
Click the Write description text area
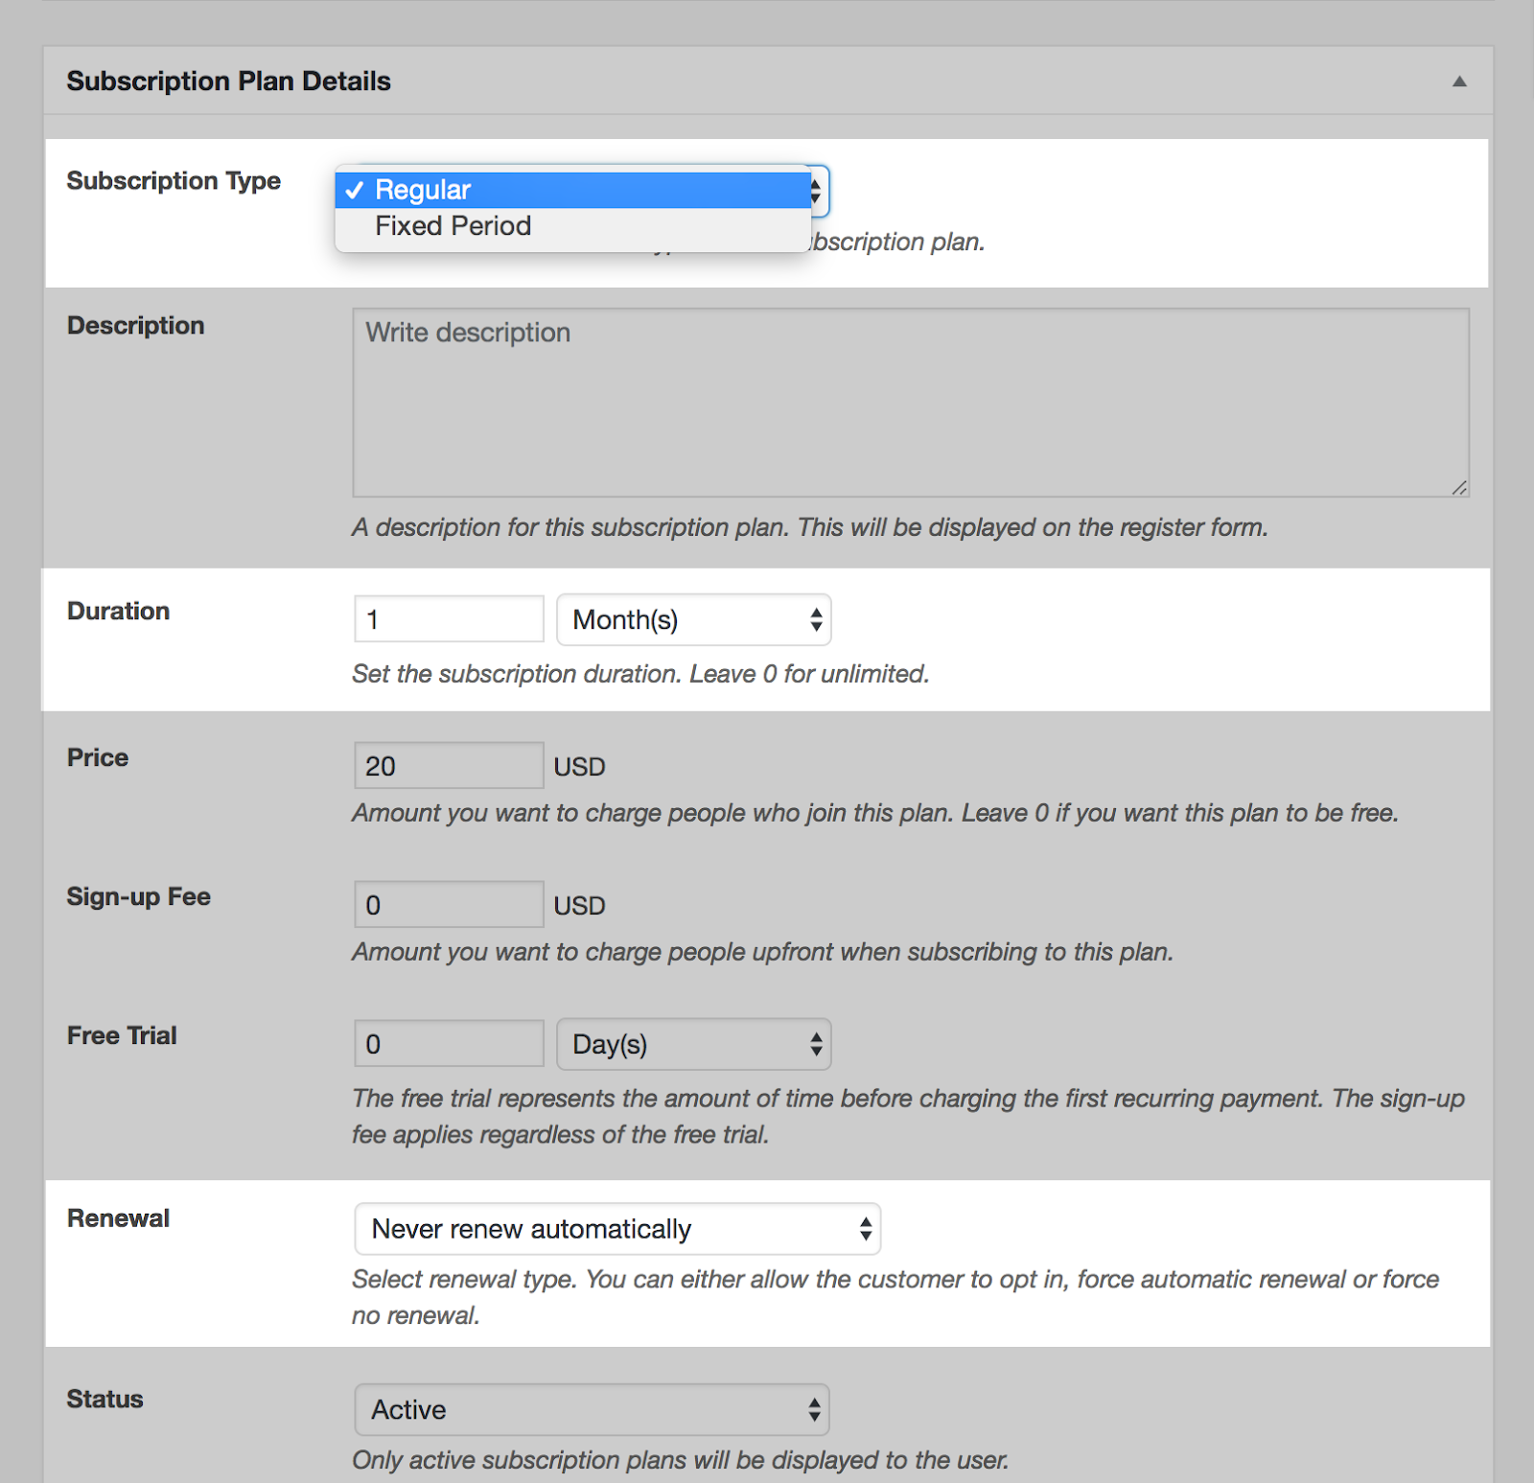(910, 402)
